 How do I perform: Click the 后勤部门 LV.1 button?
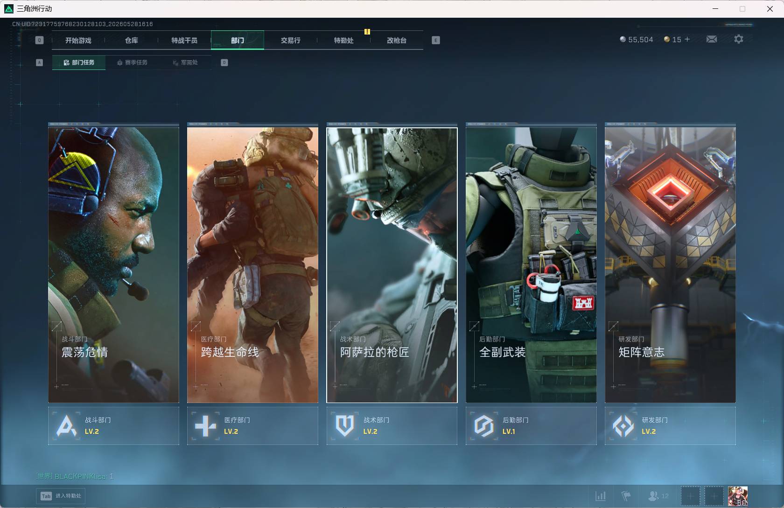tap(531, 426)
